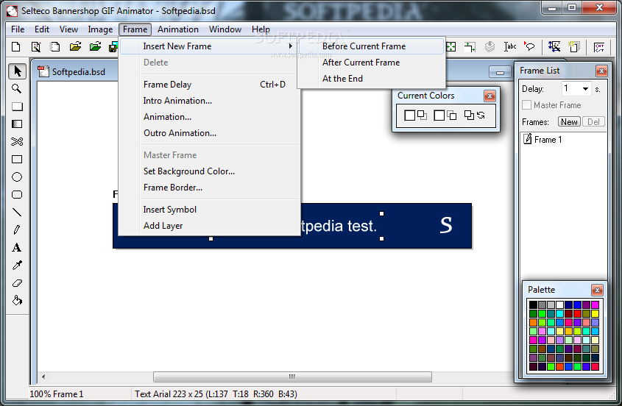Viewport: 622px width, 406px height.
Task: Select the eyedropper color picker tool
Action: (x=17, y=266)
